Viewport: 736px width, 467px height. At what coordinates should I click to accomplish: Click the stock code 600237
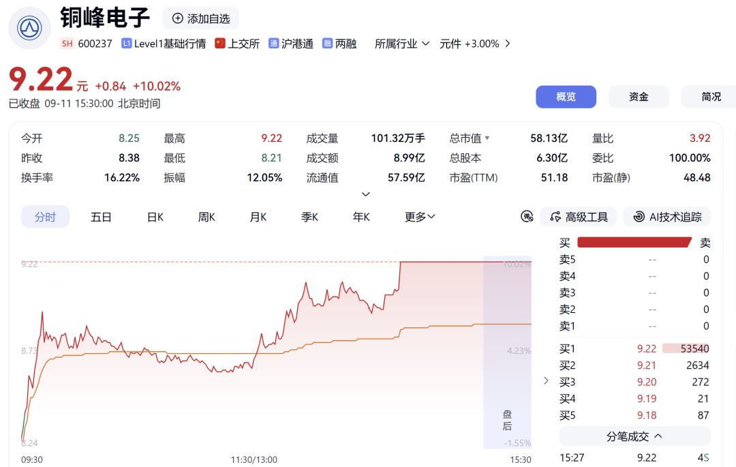point(95,44)
